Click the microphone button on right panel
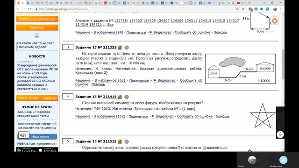The height and width of the screenshot is (168, 299). [x=280, y=134]
